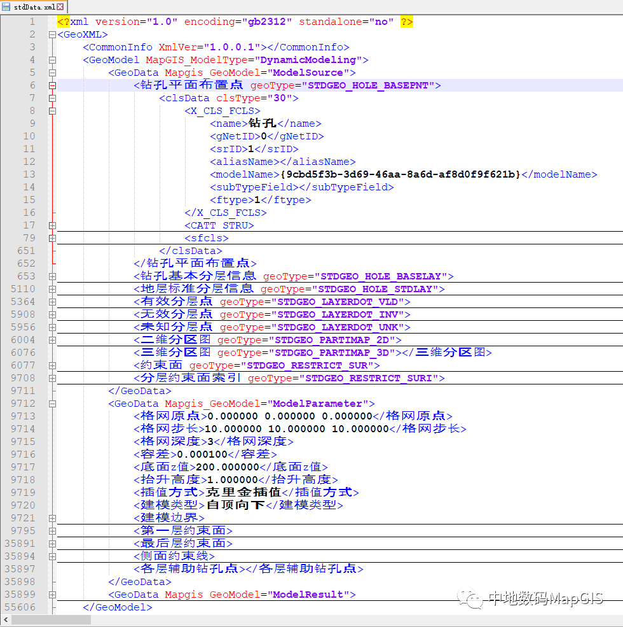
Task: Click the "STDGEO_RESTRICT_SUR" value
Action: point(306,365)
